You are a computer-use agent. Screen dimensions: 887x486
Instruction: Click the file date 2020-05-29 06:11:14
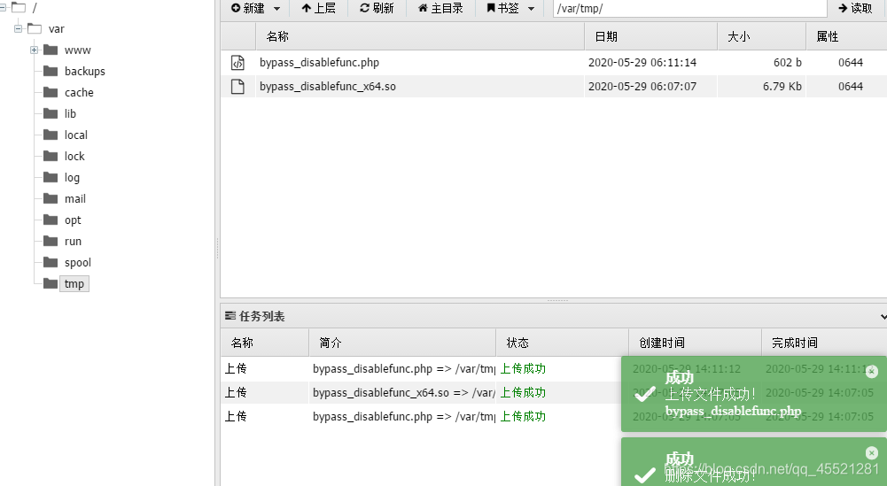click(x=642, y=63)
